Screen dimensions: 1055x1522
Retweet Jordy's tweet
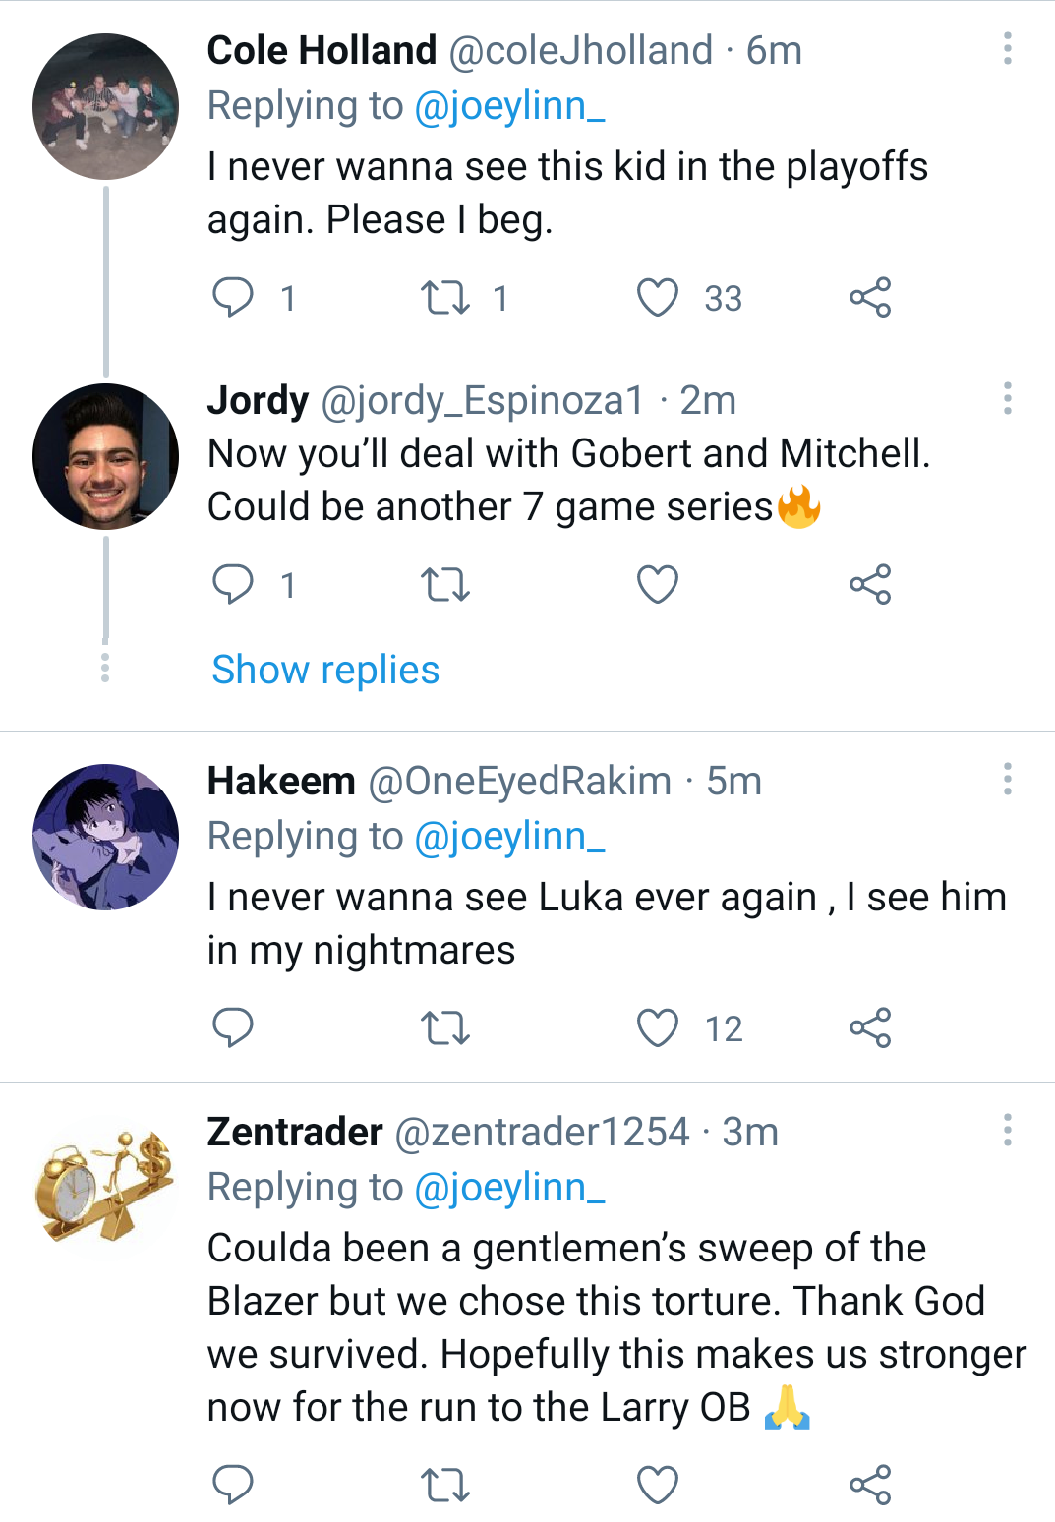point(445,585)
